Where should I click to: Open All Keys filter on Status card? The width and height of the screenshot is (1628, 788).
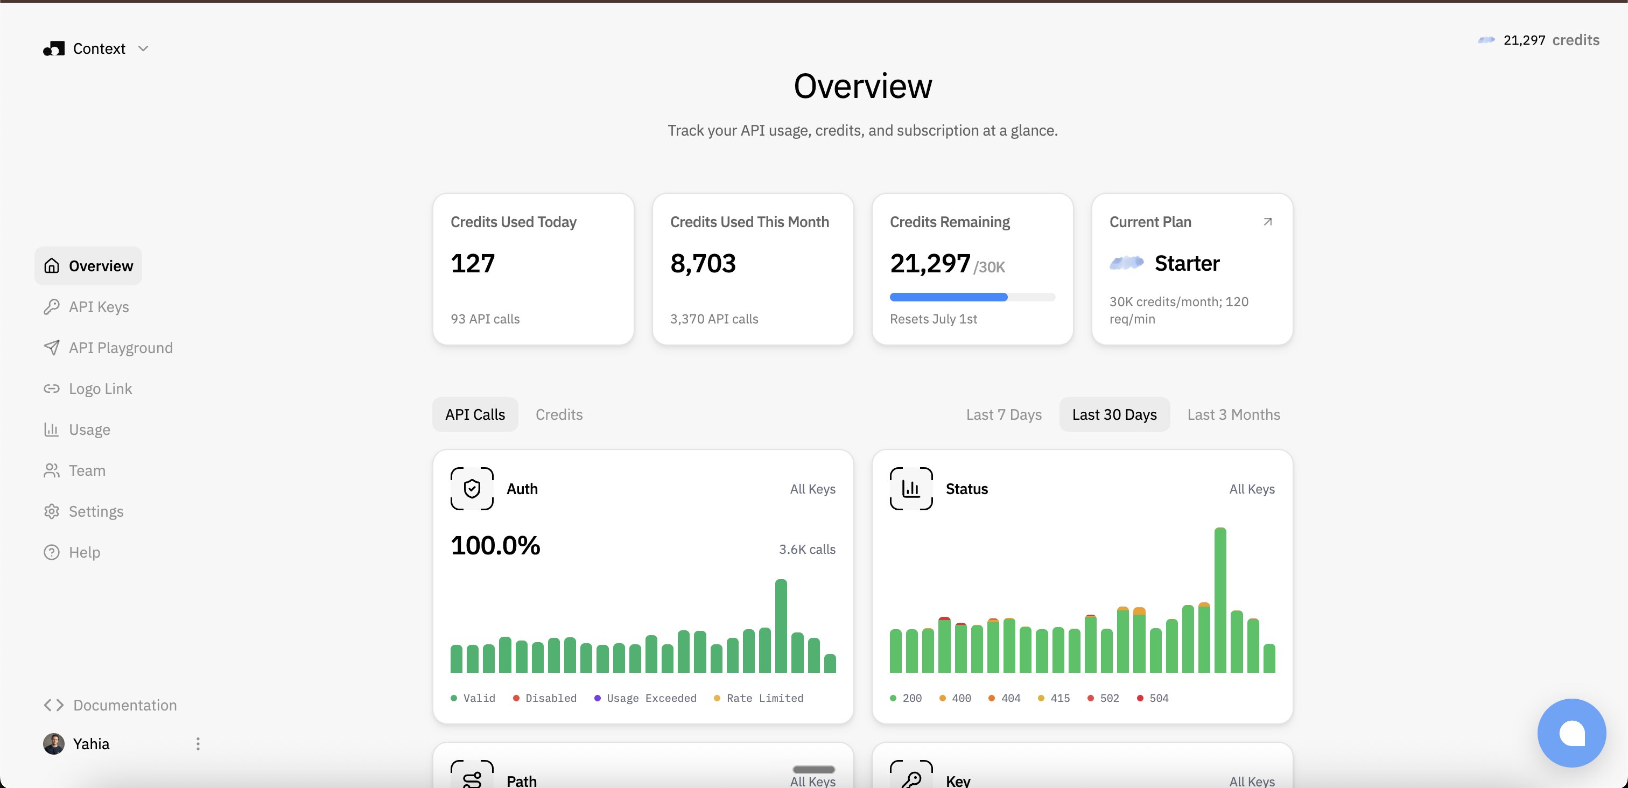tap(1252, 489)
